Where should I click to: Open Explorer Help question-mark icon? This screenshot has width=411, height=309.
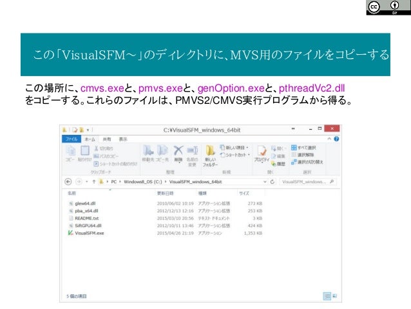click(336, 139)
